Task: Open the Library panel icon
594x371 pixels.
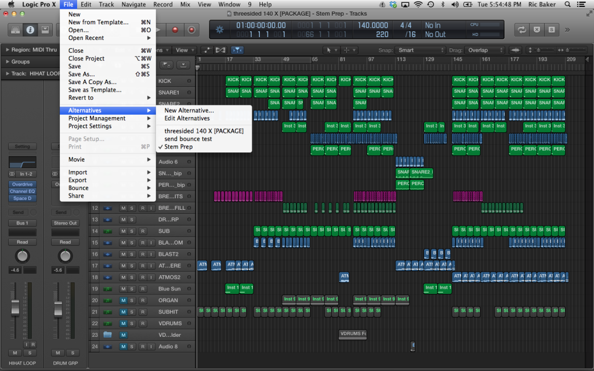Action: tap(15, 30)
